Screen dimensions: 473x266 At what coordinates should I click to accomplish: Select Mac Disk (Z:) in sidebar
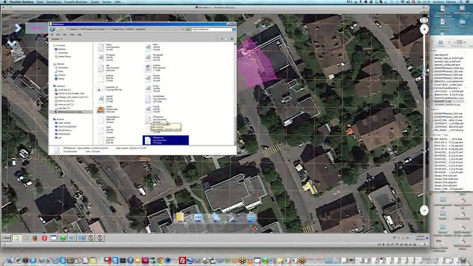[x=64, y=108]
